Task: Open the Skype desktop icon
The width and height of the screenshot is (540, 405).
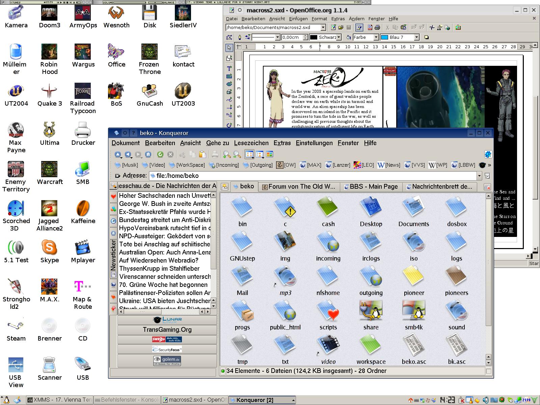Action: [x=49, y=252]
